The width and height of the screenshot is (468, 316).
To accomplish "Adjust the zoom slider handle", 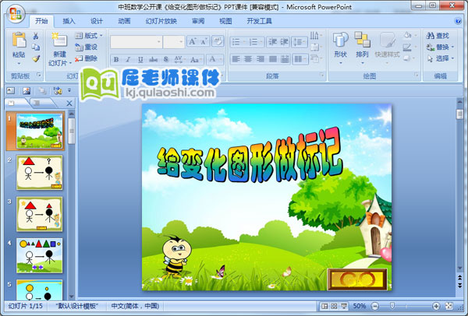I will click(392, 306).
